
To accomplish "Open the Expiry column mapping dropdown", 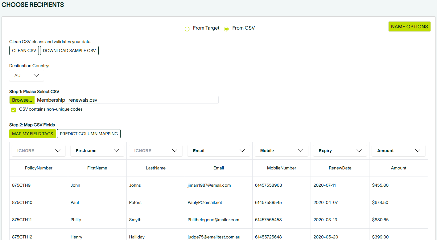I will coord(340,151).
